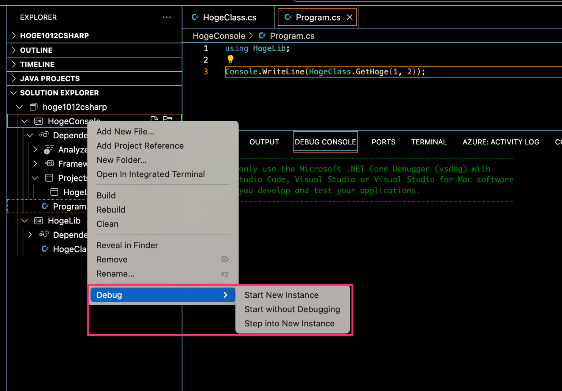Collapse the Projects node under Dependencies
The image size is (562, 391).
click(35, 178)
